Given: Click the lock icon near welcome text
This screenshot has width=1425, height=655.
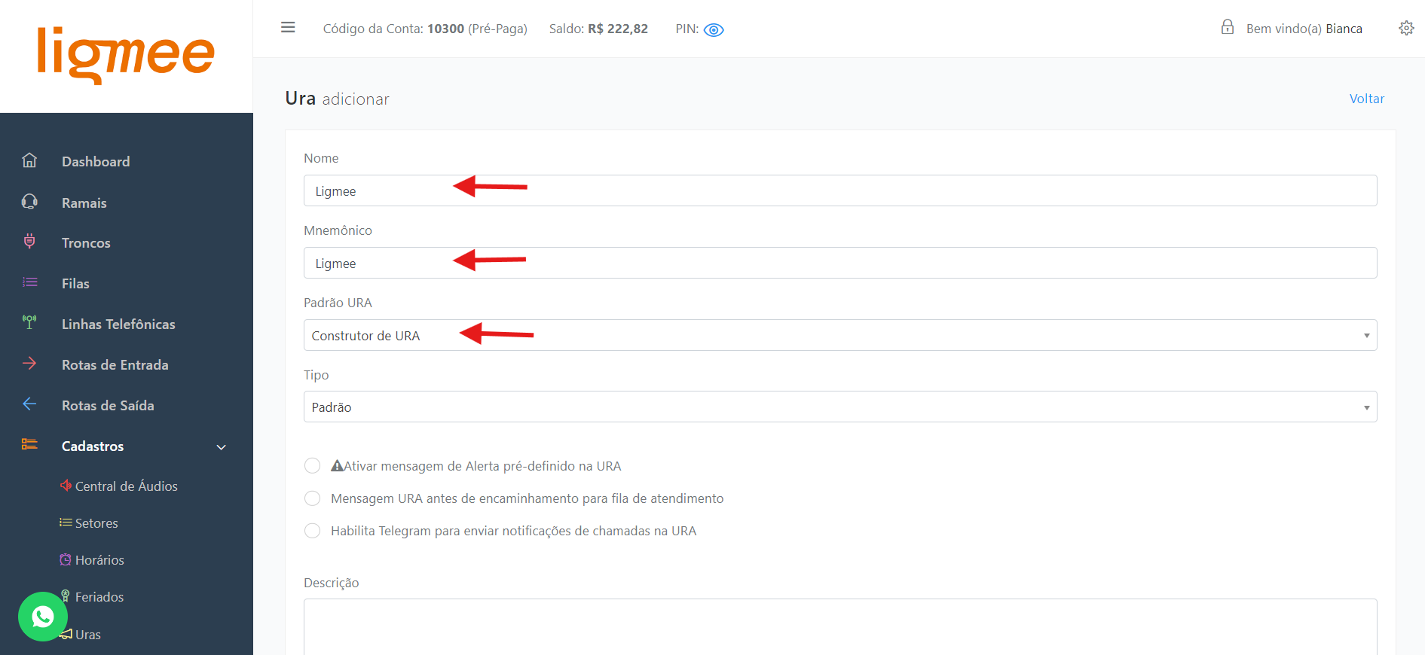Looking at the screenshot, I should click(x=1228, y=28).
